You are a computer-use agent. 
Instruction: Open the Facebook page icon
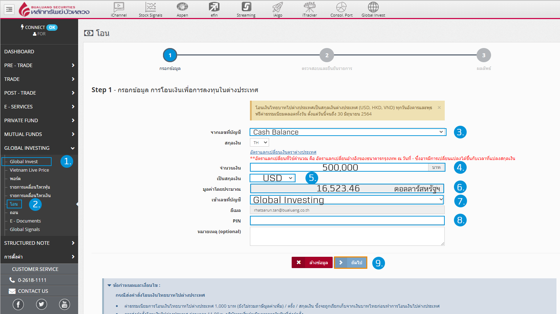click(x=18, y=304)
